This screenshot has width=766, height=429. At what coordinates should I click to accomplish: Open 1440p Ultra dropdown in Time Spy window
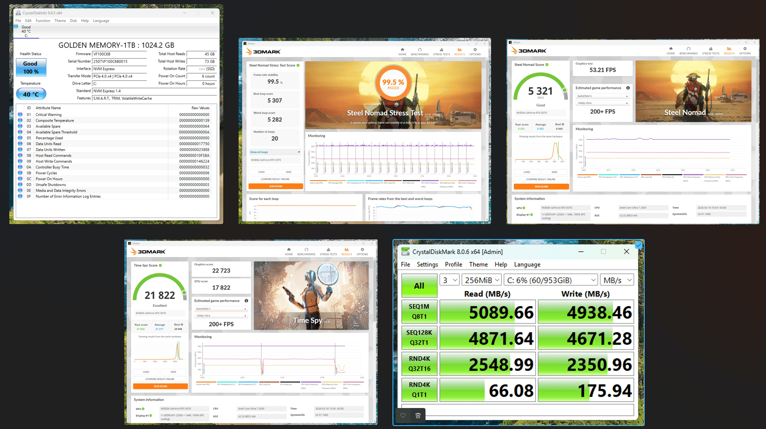point(221,316)
